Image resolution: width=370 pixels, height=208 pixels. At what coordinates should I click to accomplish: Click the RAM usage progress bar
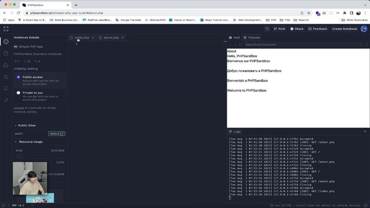[39, 156]
